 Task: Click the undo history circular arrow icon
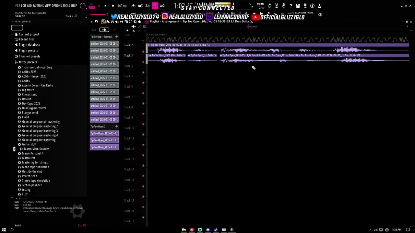pyautogui.click(x=269, y=6)
